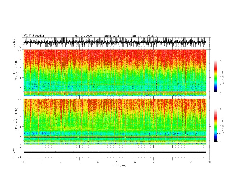The width and height of the screenshot is (236, 182).
Task: Click the "-3" tick on the ch.1 color bar
Action: coord(220,60)
